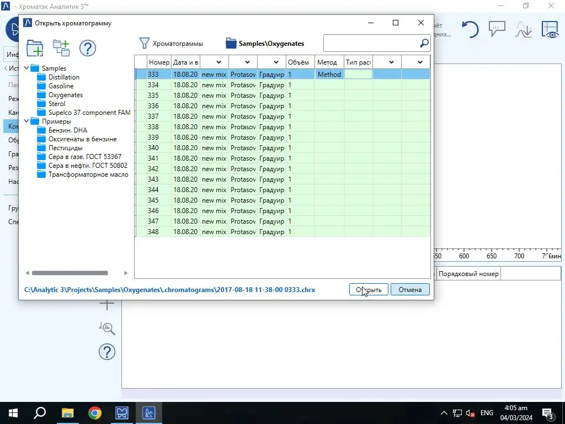The image size is (565, 424).
Task: Click the undo arrow in main toolbar
Action: pyautogui.click(x=470, y=30)
